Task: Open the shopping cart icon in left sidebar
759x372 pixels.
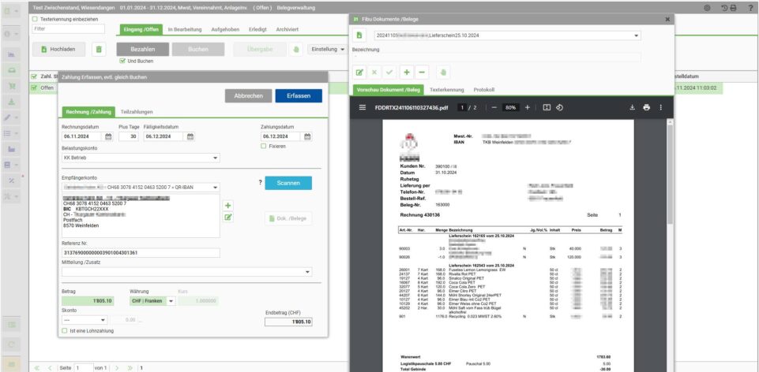Action: click(x=12, y=86)
